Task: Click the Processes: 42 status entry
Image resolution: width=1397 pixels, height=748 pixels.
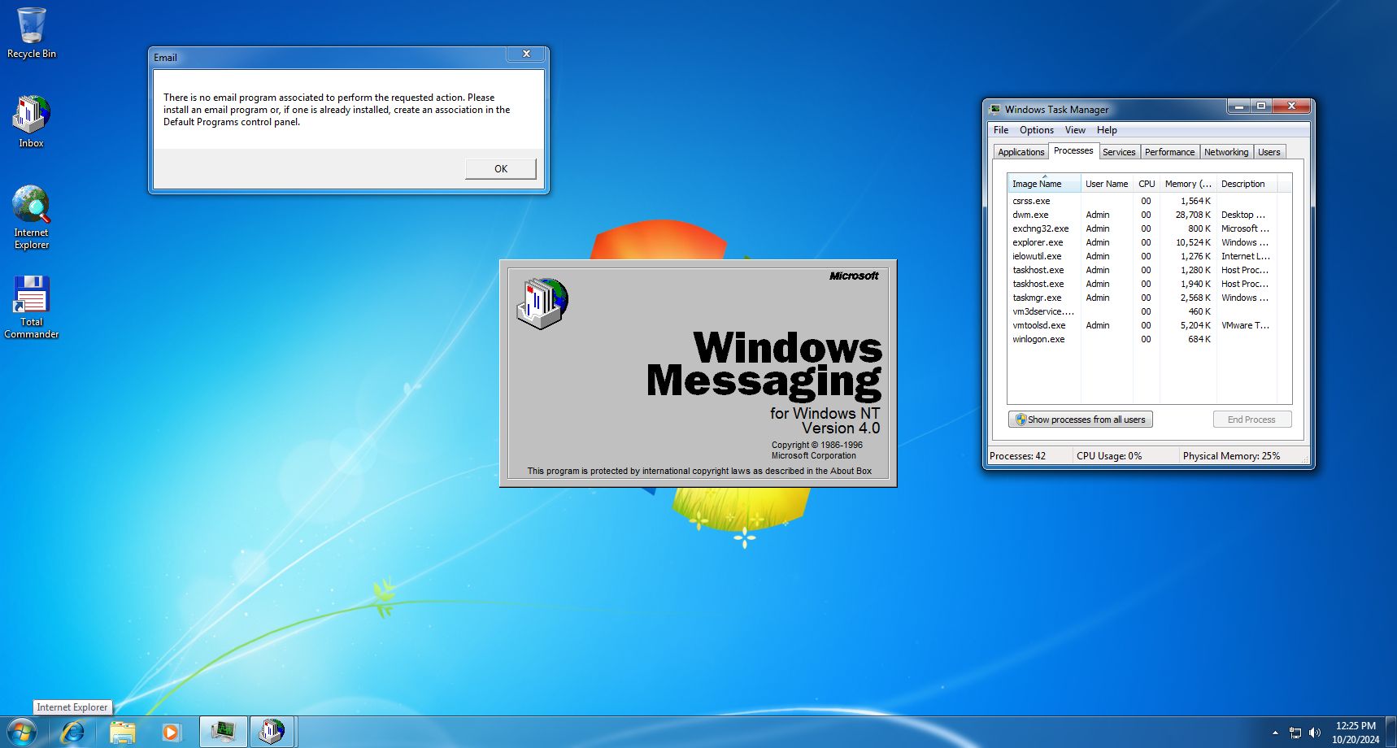Action: 1017,456
